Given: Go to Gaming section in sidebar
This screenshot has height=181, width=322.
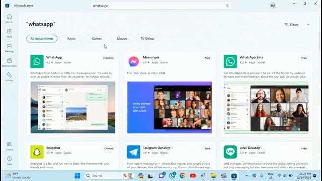Looking at the screenshot, I should click(x=9, y=48).
